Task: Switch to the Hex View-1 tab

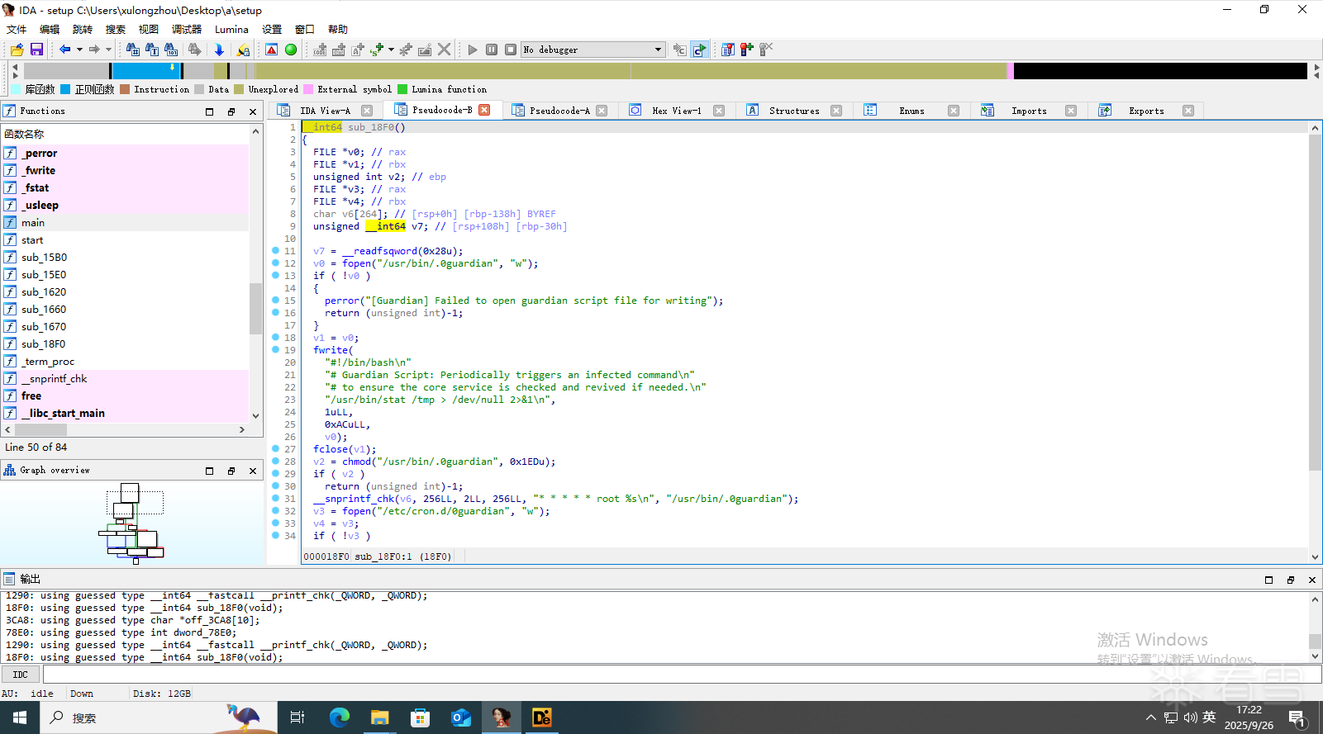Action: (676, 111)
